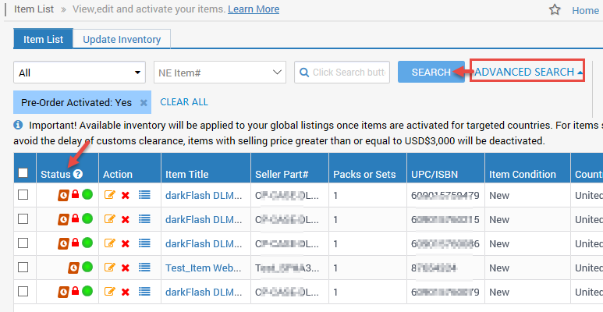Remove the Pre-Order Activated filter chip

(144, 102)
